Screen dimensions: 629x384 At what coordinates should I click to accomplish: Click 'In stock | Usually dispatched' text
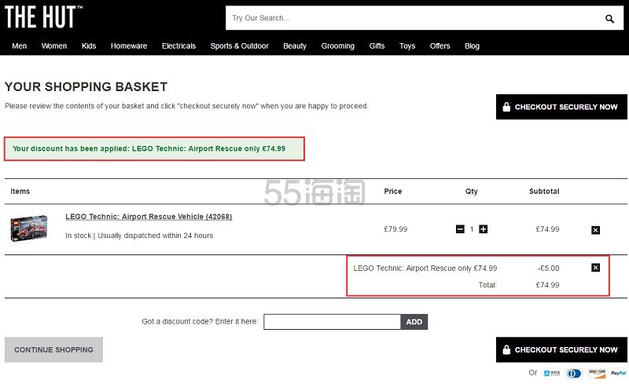(x=139, y=236)
